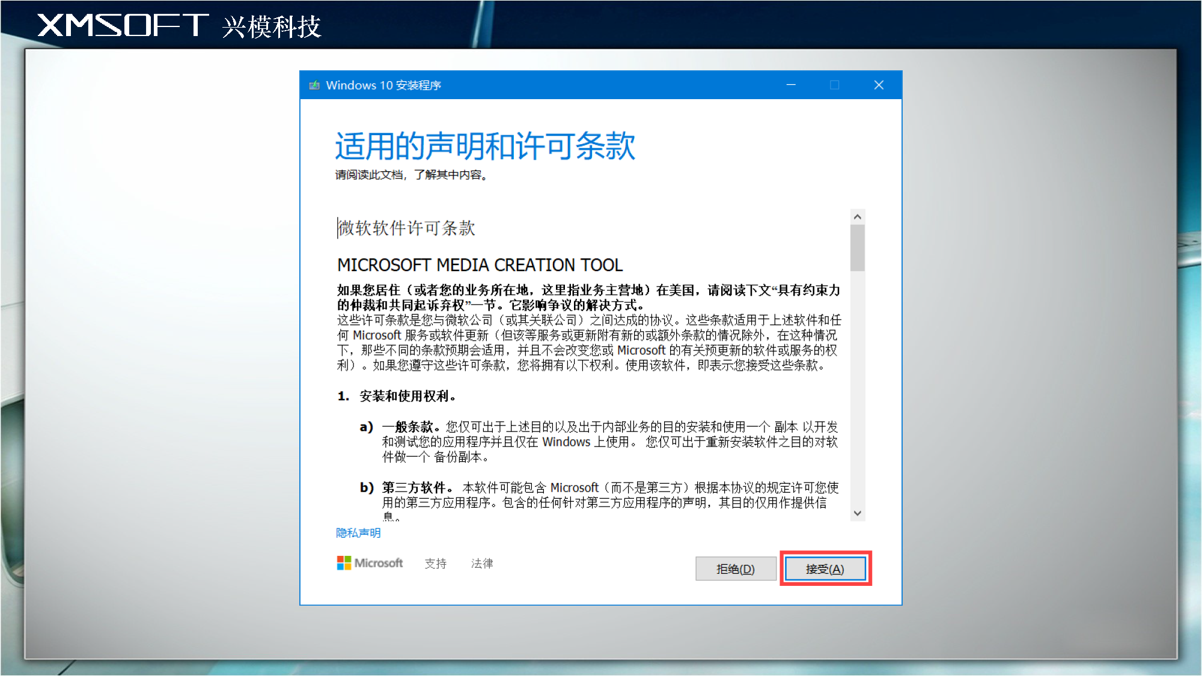Click the heading 微软软件许可条款

(407, 228)
